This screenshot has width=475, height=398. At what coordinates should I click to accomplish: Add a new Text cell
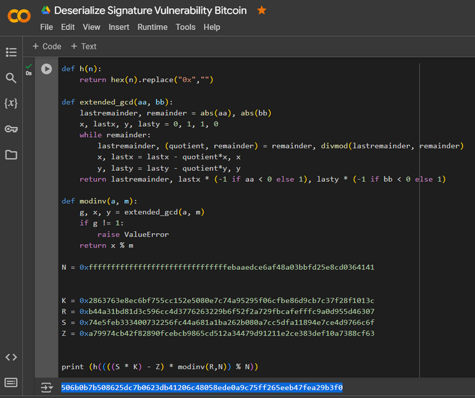tap(83, 46)
